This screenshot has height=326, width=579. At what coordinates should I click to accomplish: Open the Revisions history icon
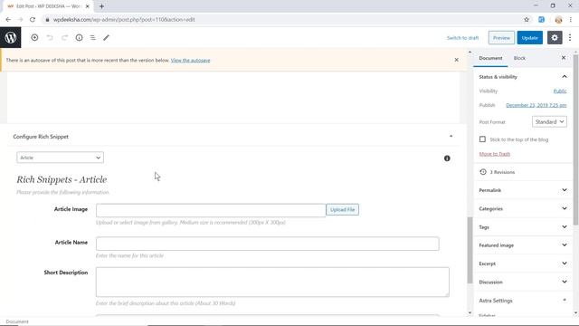pos(483,172)
